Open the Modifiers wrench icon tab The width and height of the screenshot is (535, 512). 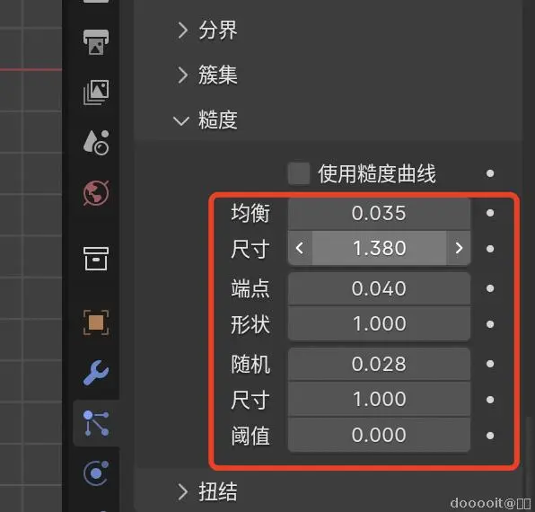tap(96, 373)
